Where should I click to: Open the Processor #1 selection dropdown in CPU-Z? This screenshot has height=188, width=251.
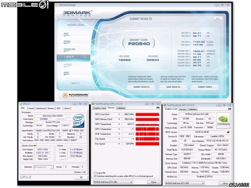(x=52, y=167)
